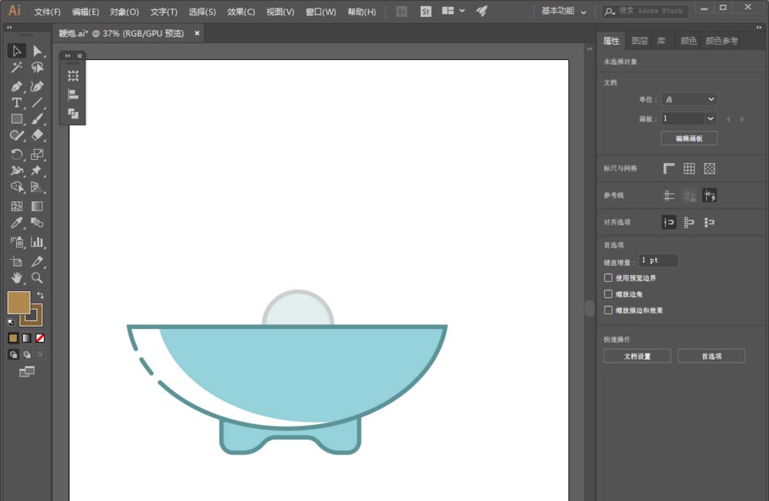Screen dimensions: 769x501
Task: Choose the Line Segment tool
Action: tap(37, 103)
